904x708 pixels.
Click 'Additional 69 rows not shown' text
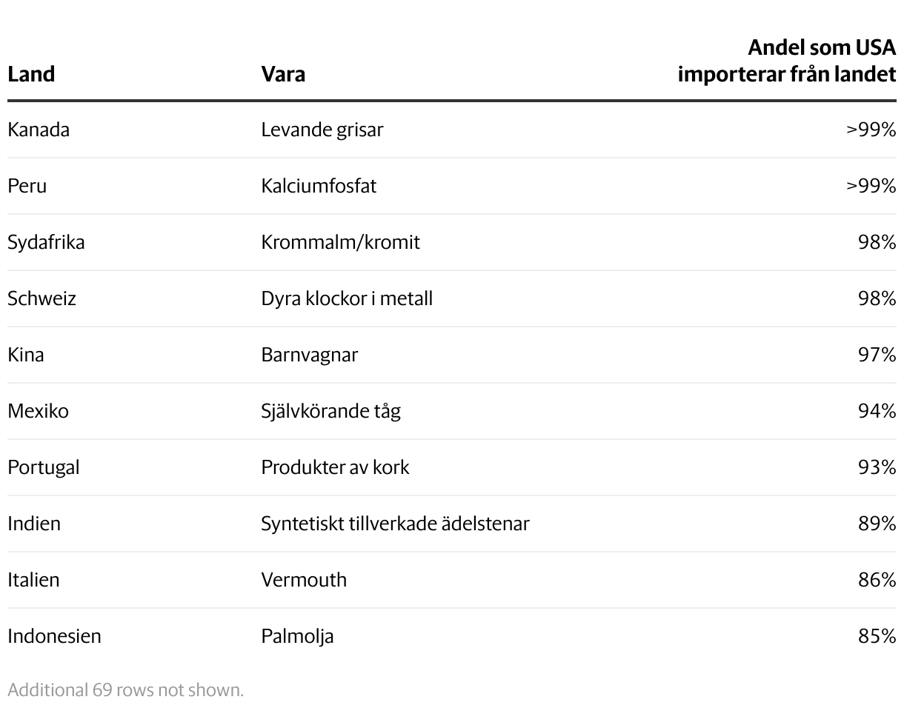pyautogui.click(x=126, y=690)
